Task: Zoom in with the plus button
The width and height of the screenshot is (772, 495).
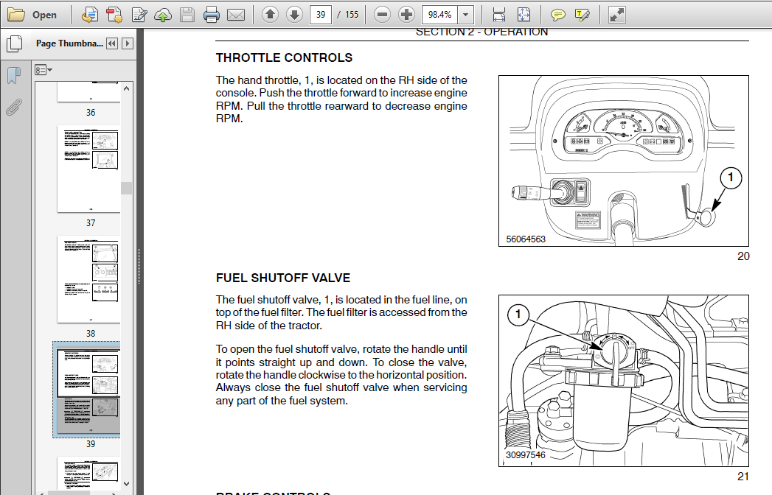Action: pos(407,15)
